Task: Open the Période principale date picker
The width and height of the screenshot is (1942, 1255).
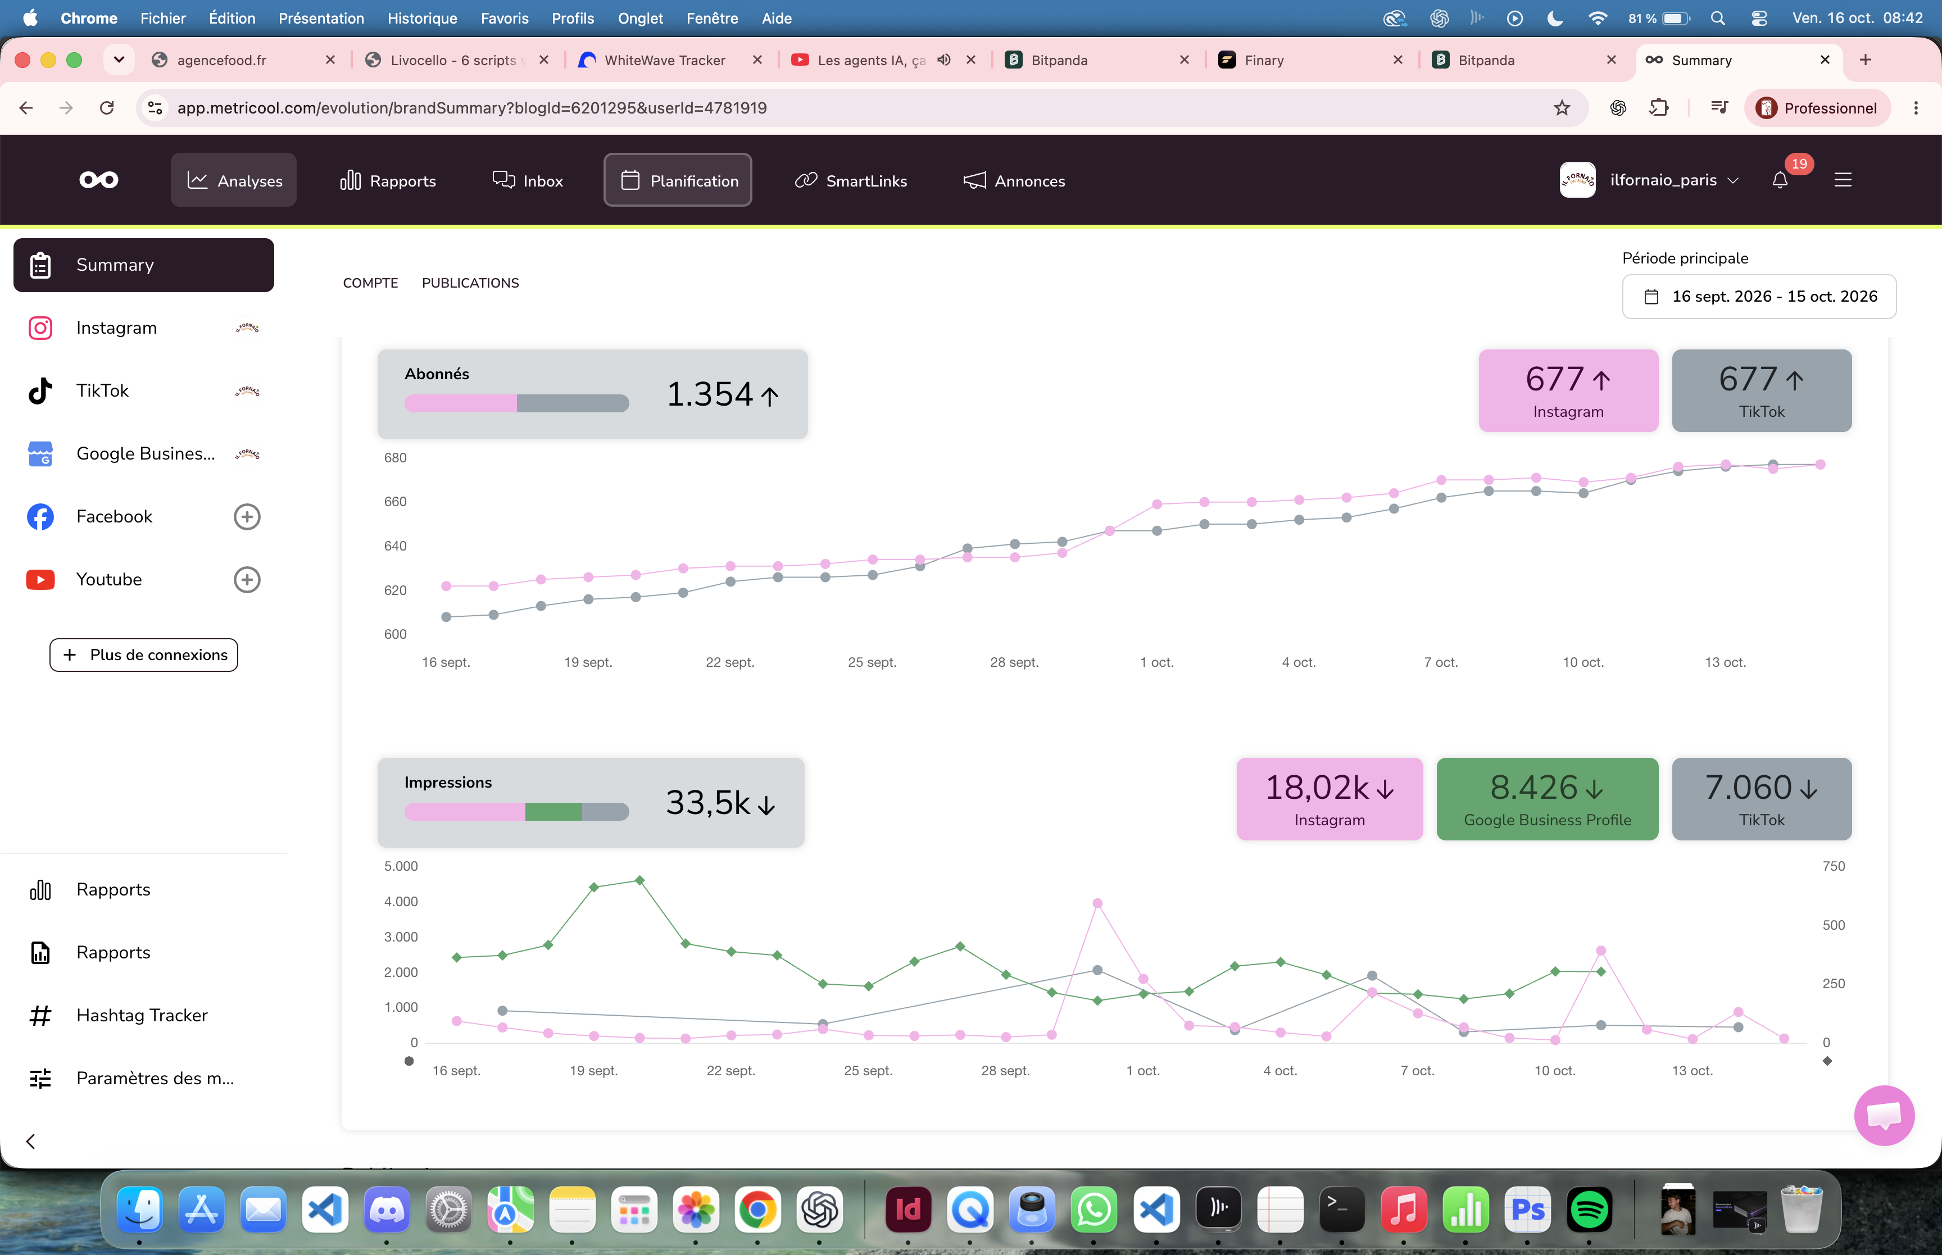Action: click(x=1759, y=297)
